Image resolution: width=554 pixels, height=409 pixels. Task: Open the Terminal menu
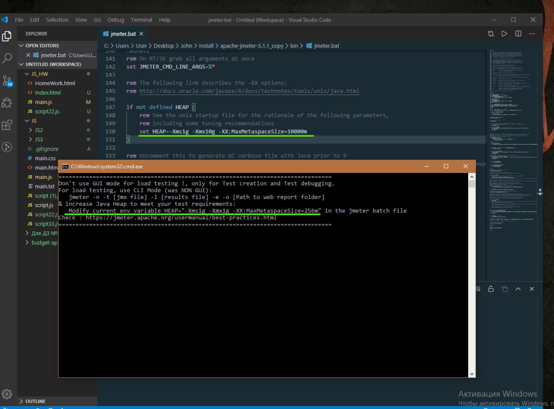(142, 20)
